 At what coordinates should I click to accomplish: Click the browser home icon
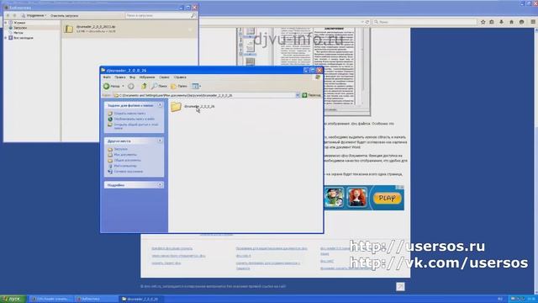coord(511,22)
